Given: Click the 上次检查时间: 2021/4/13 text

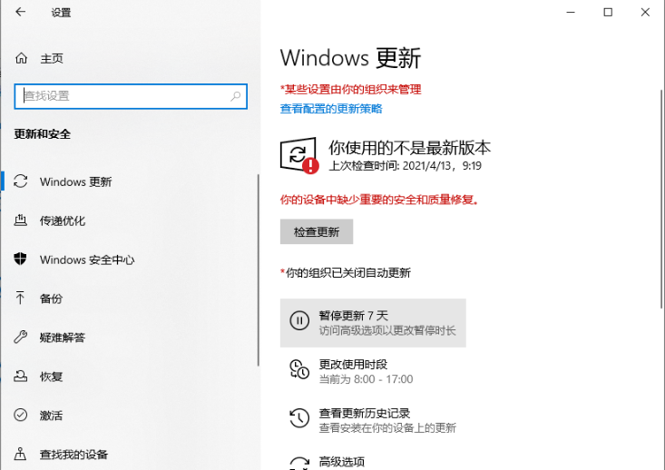Looking at the screenshot, I should pyautogui.click(x=405, y=166).
